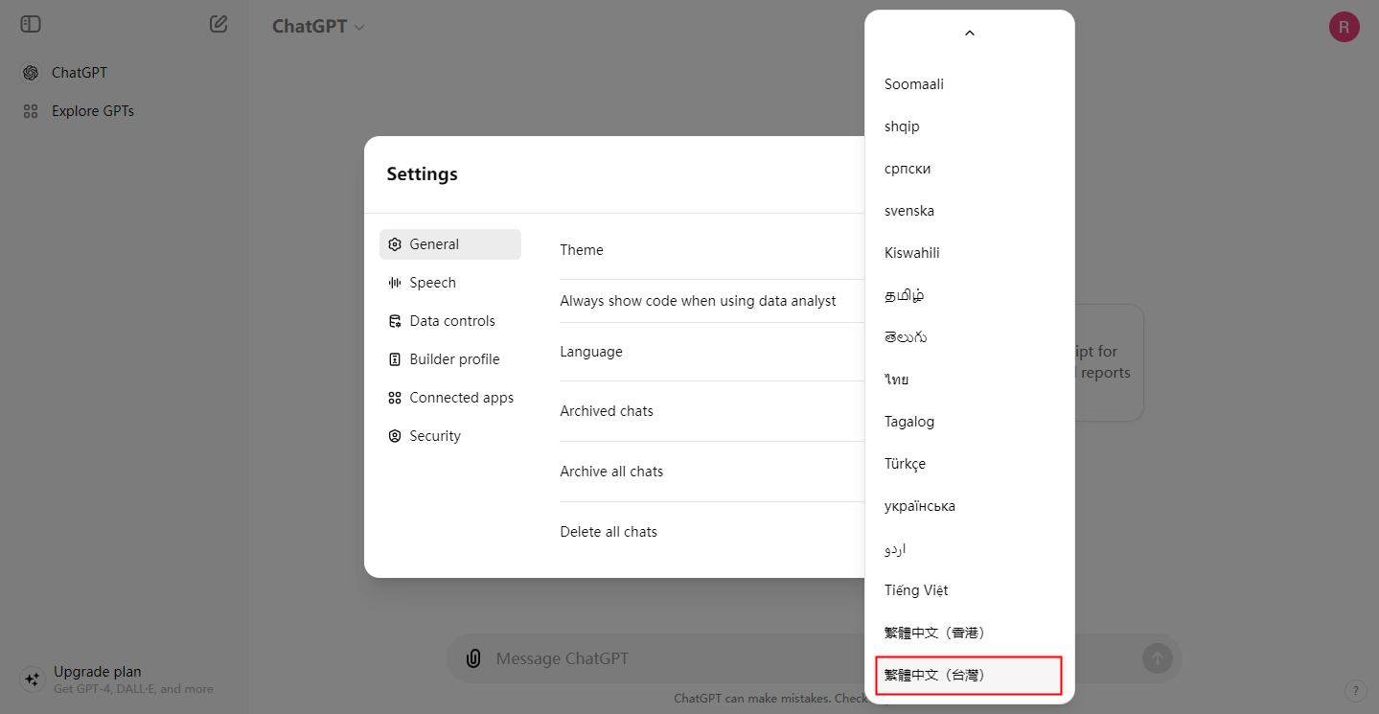Click the Always show code setting label

698,301
